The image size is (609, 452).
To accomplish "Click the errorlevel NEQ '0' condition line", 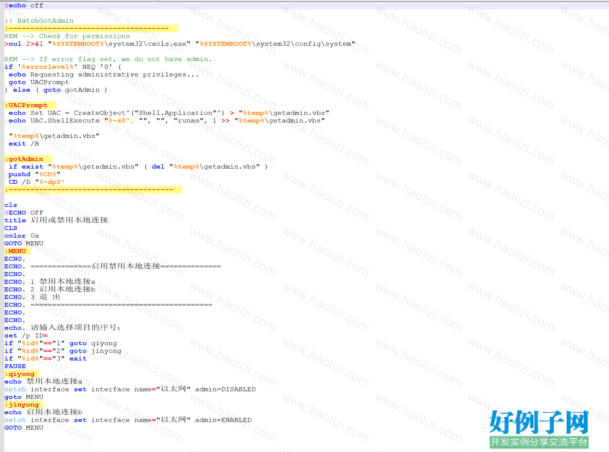I will (x=63, y=67).
